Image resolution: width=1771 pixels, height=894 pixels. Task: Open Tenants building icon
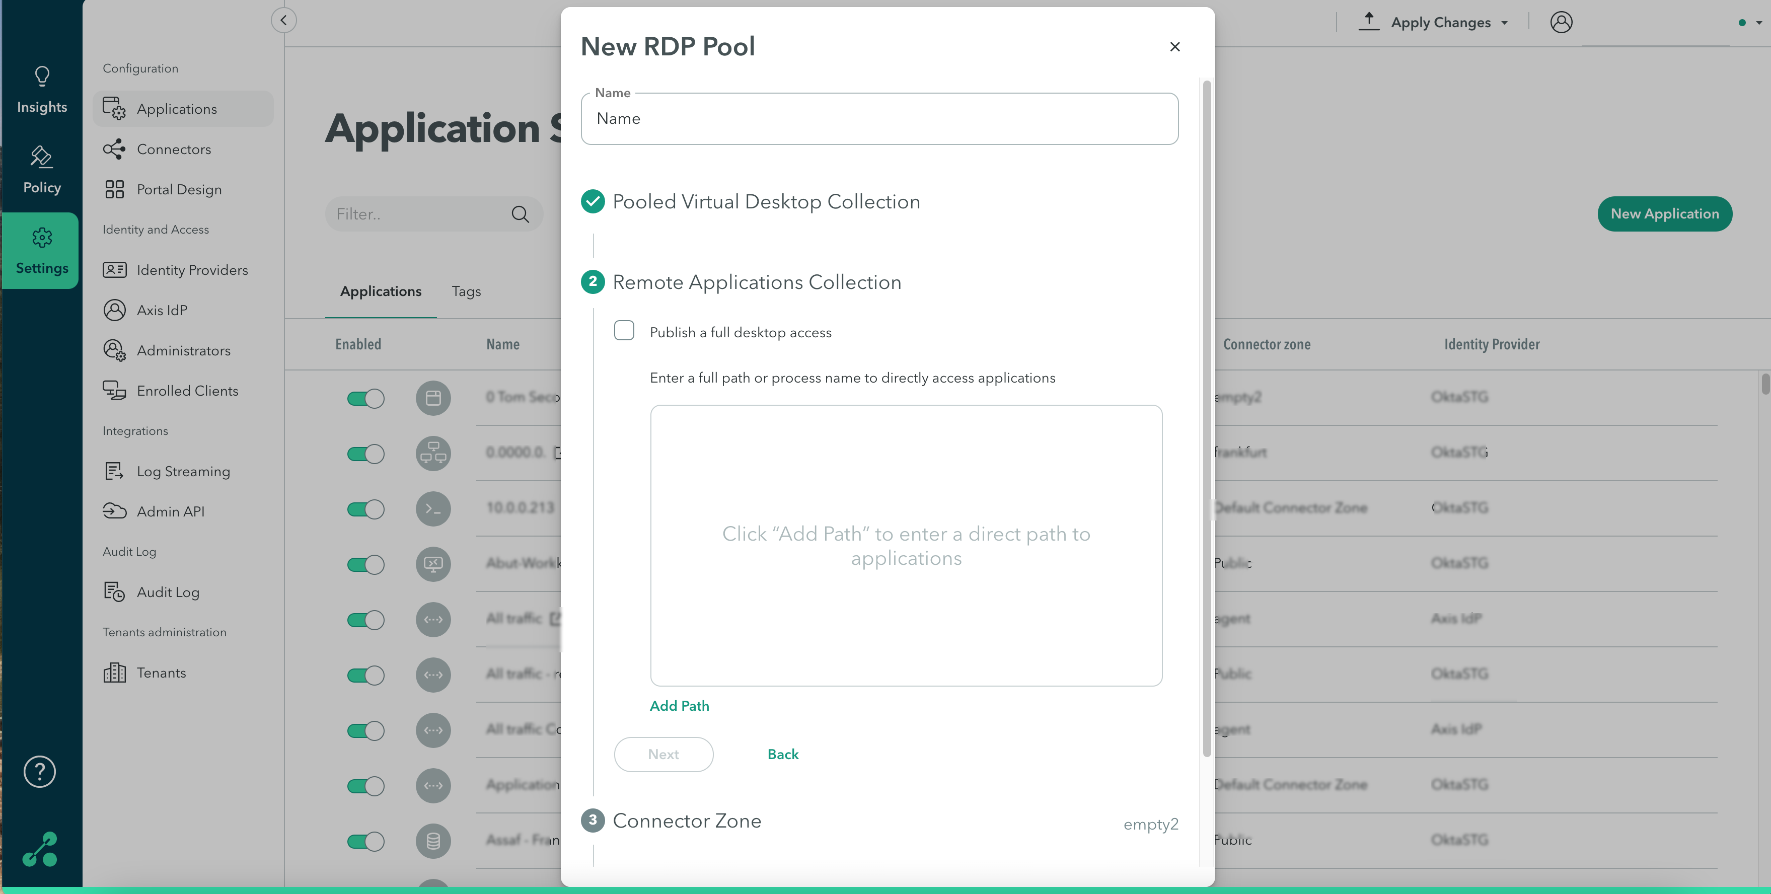tap(114, 673)
